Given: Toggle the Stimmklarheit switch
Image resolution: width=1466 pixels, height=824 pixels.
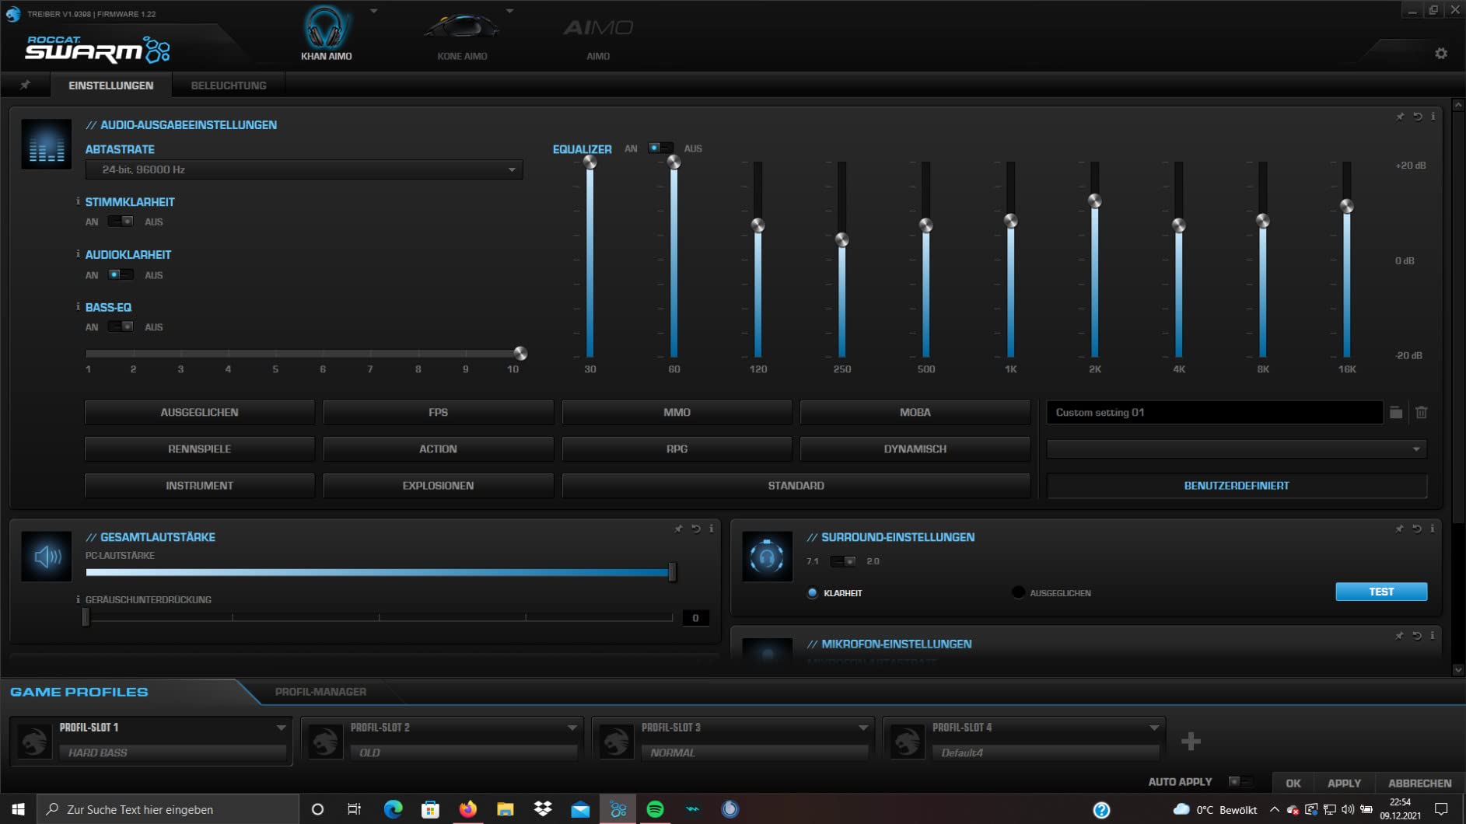Looking at the screenshot, I should 121,222.
